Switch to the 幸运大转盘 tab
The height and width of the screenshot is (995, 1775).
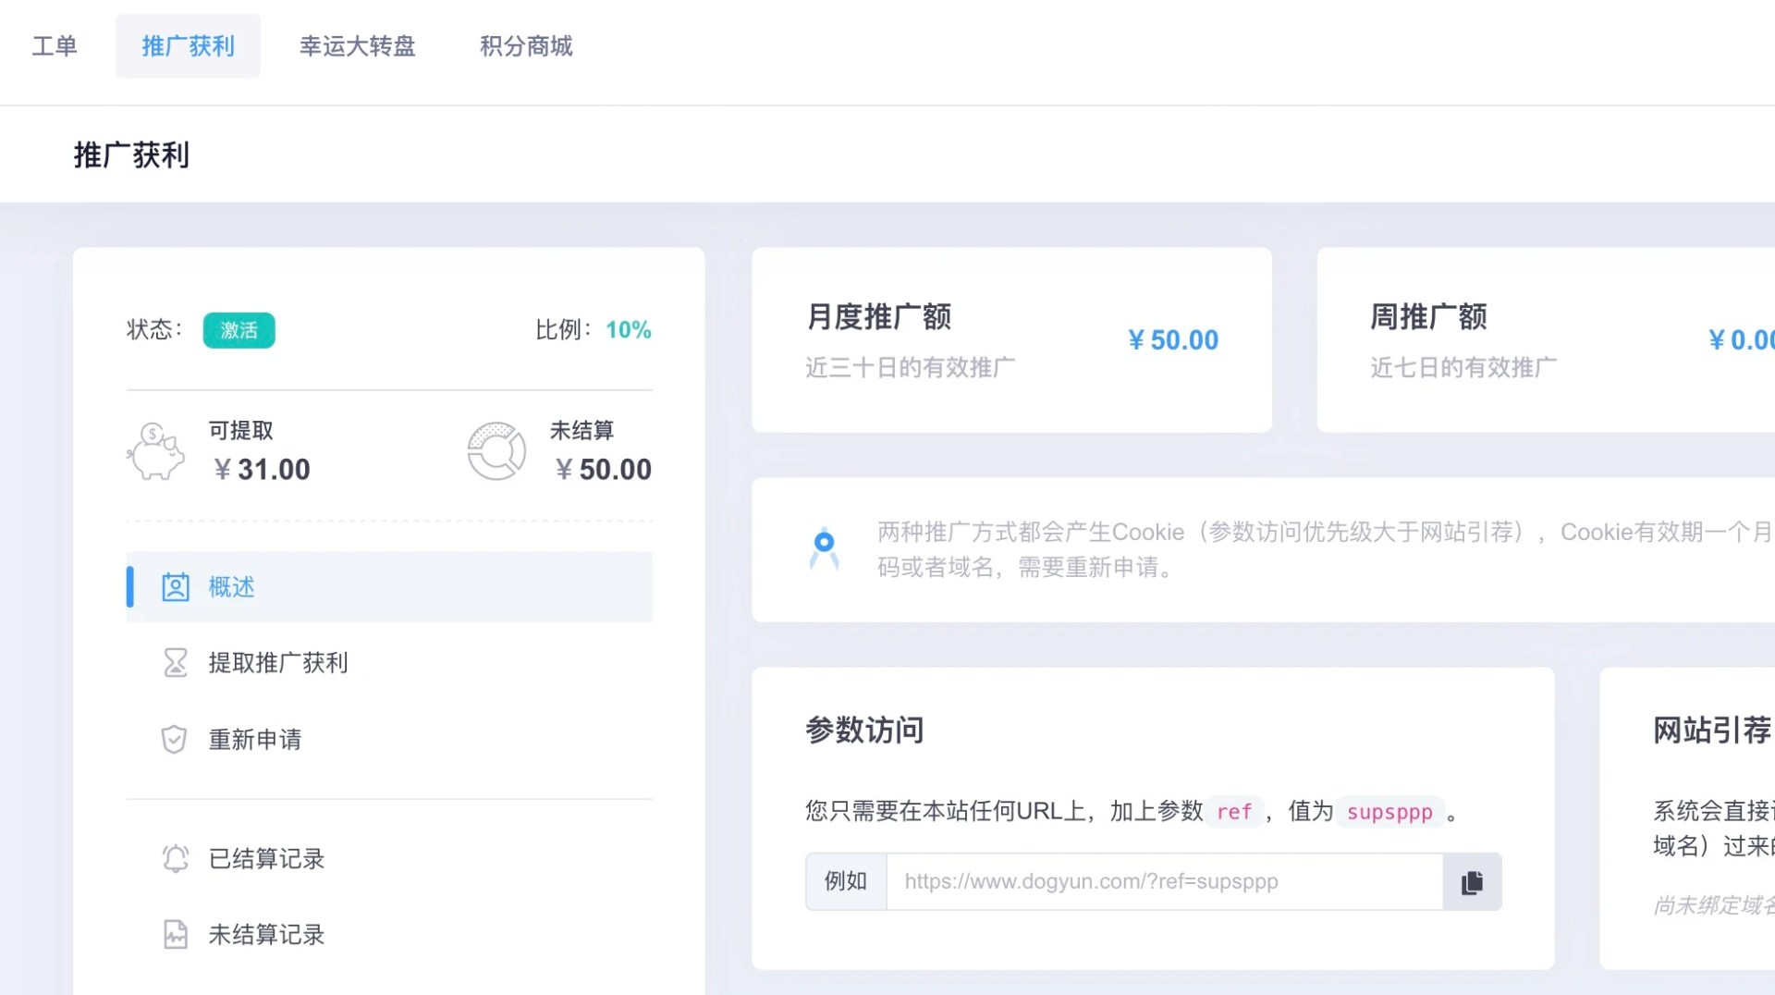(x=358, y=46)
